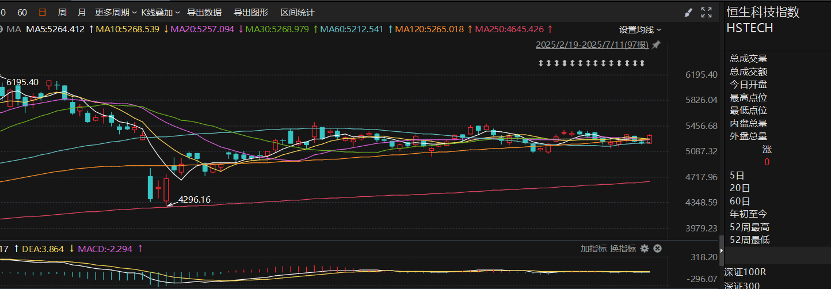The height and width of the screenshot is (289, 831).
Task: Select the 总成交量 row
Action: tap(749, 58)
